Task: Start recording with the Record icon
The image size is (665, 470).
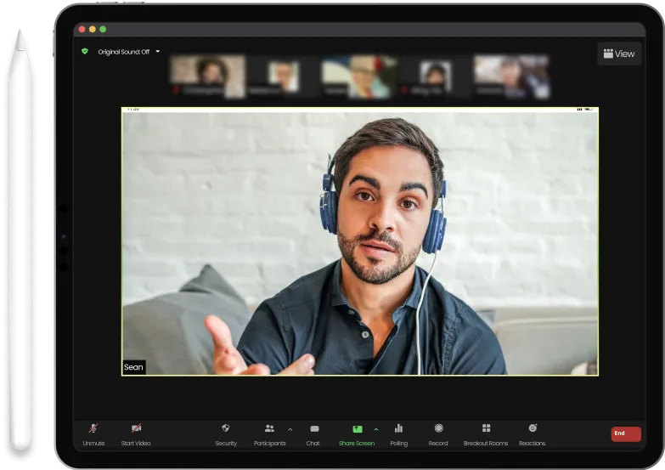Action: point(438,429)
